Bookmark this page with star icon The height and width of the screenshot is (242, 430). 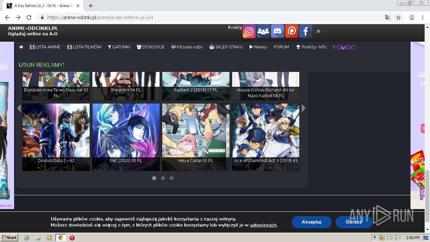point(398,17)
